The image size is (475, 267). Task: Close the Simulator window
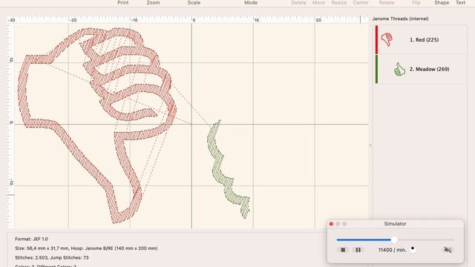(x=331, y=224)
